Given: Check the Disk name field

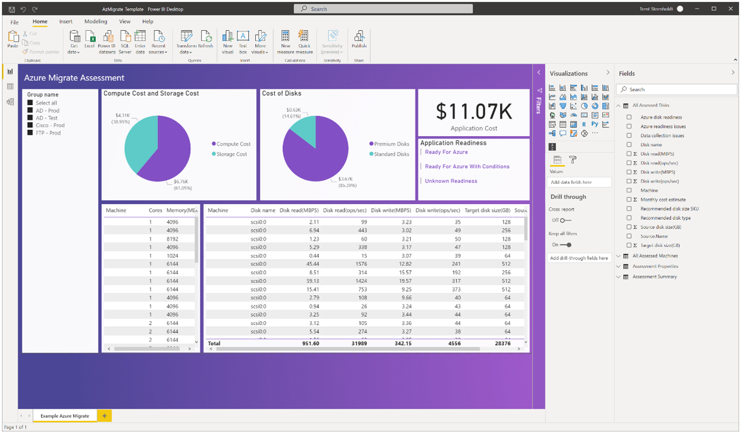Looking at the screenshot, I should click(x=629, y=144).
